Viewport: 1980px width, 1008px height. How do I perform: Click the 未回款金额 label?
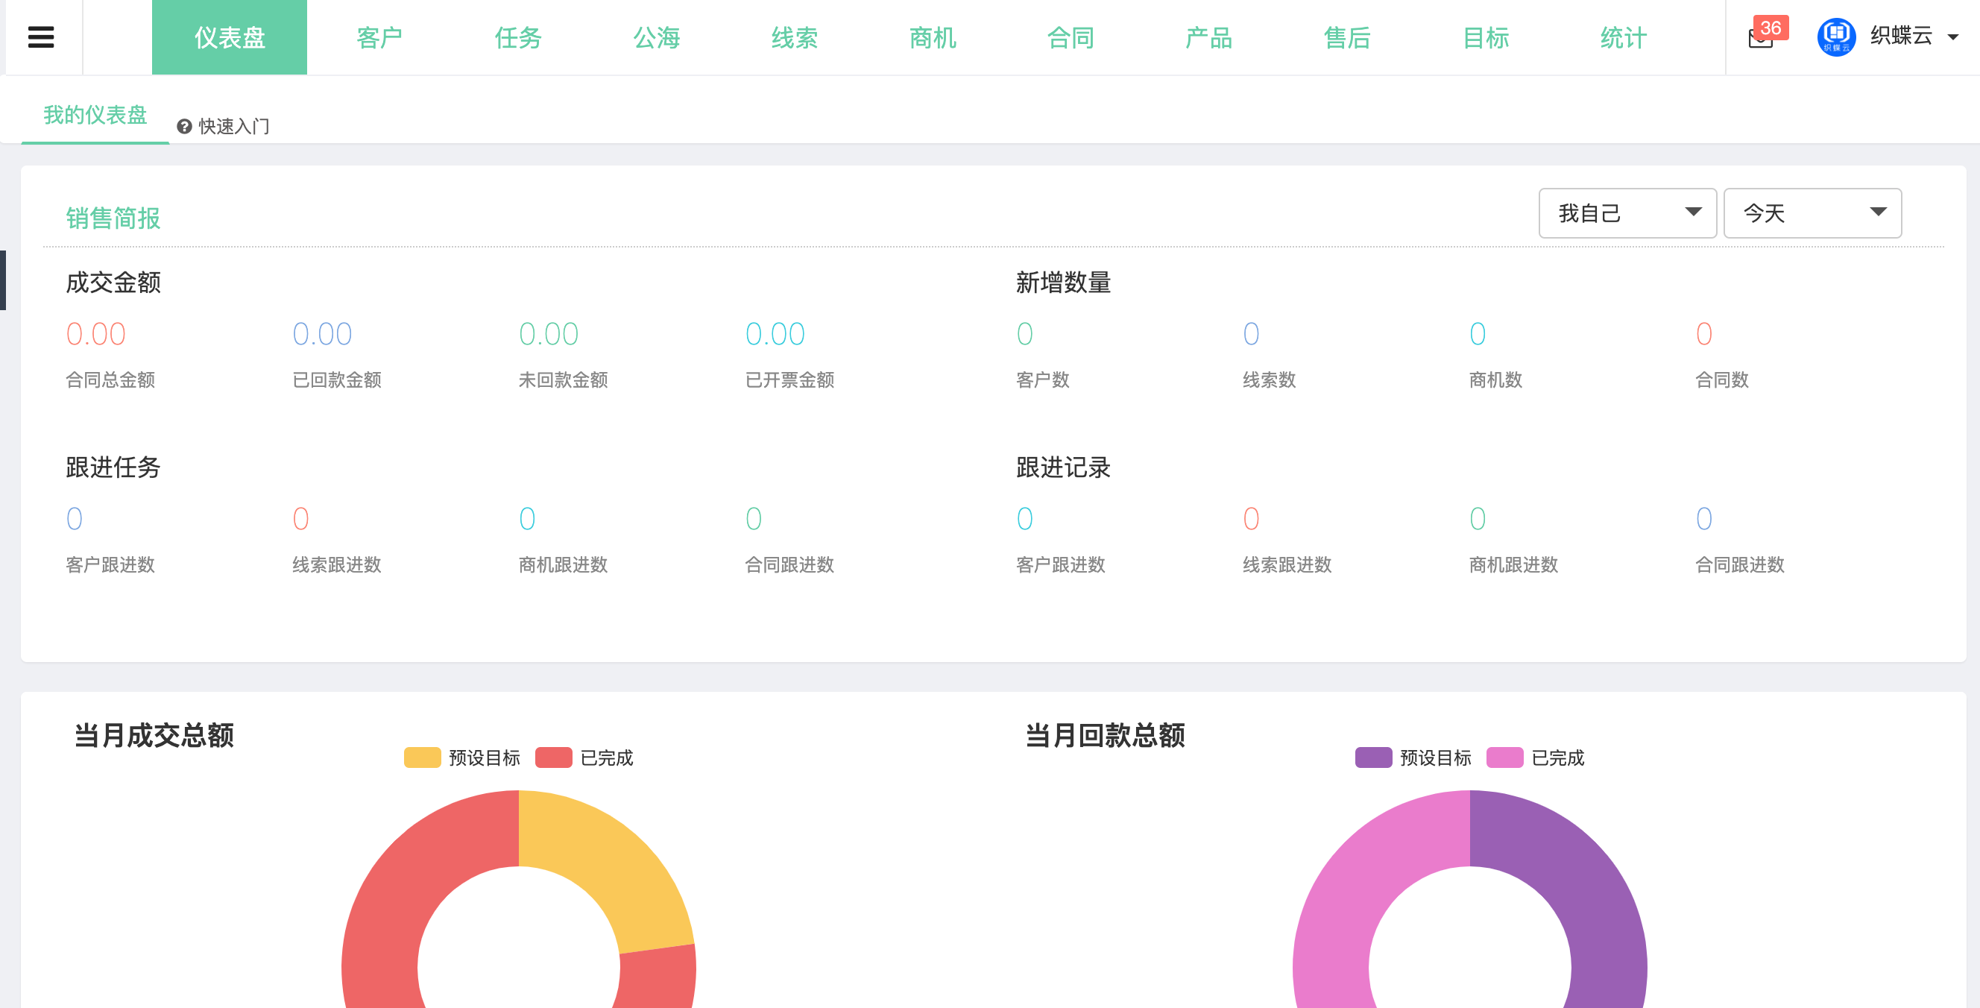[x=563, y=379]
